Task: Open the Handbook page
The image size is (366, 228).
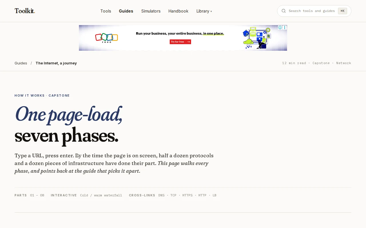Action: click(178, 11)
